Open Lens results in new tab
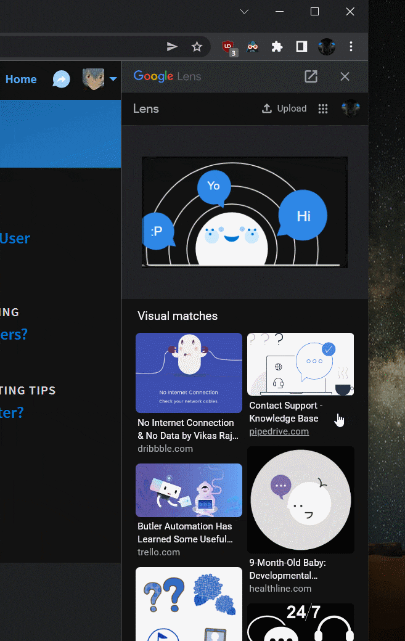This screenshot has width=405, height=641. (x=311, y=76)
